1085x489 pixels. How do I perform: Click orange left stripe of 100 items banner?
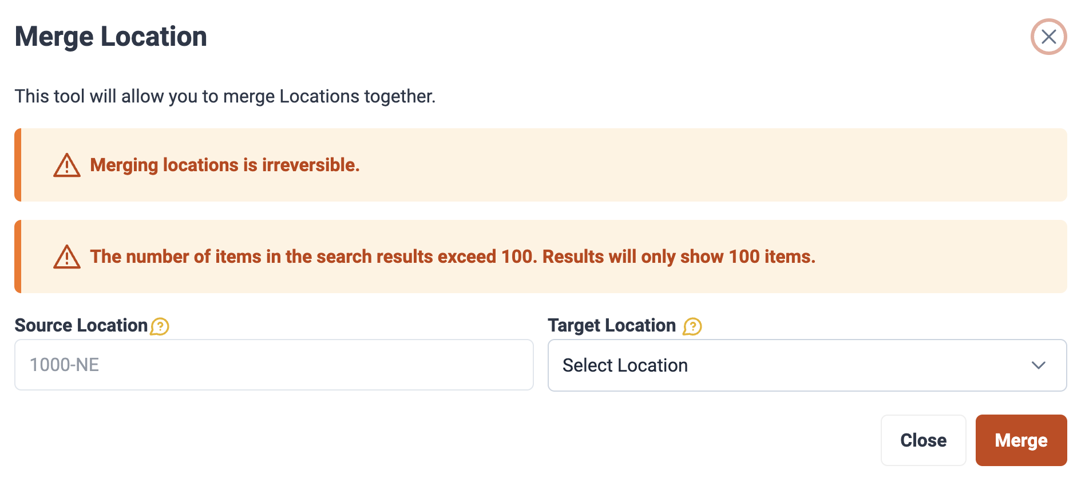click(x=18, y=257)
